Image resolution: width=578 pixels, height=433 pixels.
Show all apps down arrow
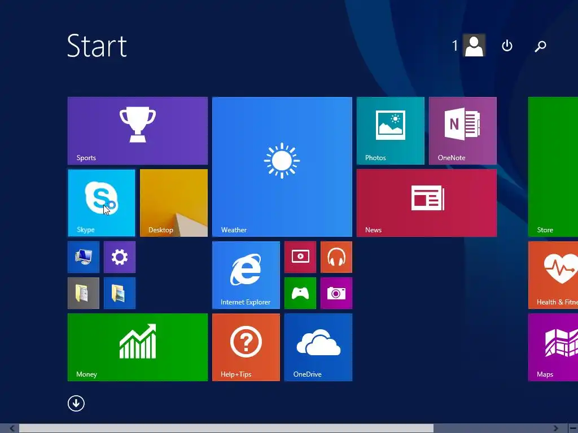(76, 403)
